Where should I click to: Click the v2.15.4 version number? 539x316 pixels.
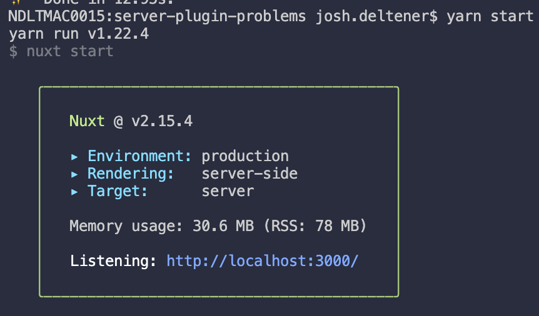(x=161, y=121)
